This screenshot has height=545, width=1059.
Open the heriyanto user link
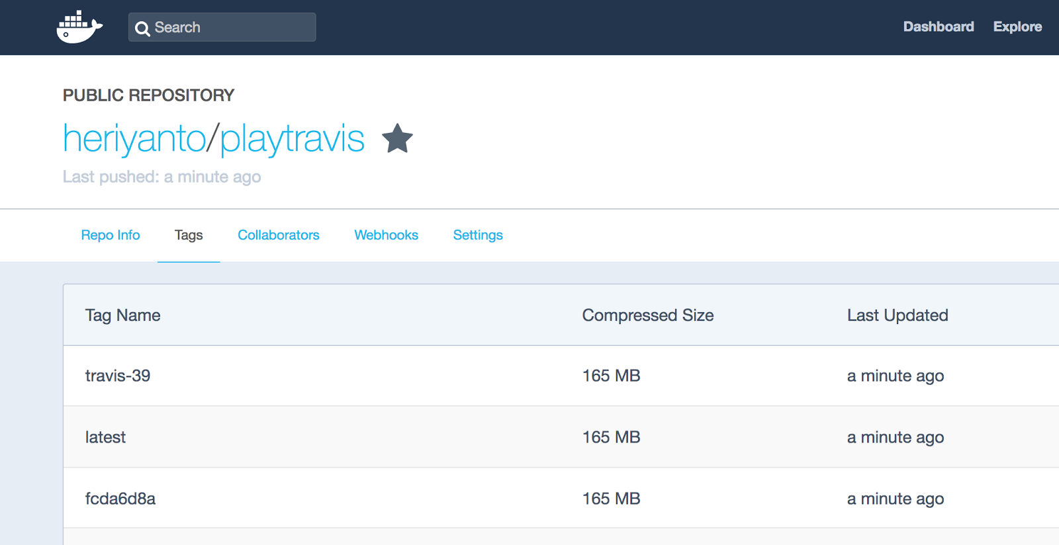(x=134, y=139)
